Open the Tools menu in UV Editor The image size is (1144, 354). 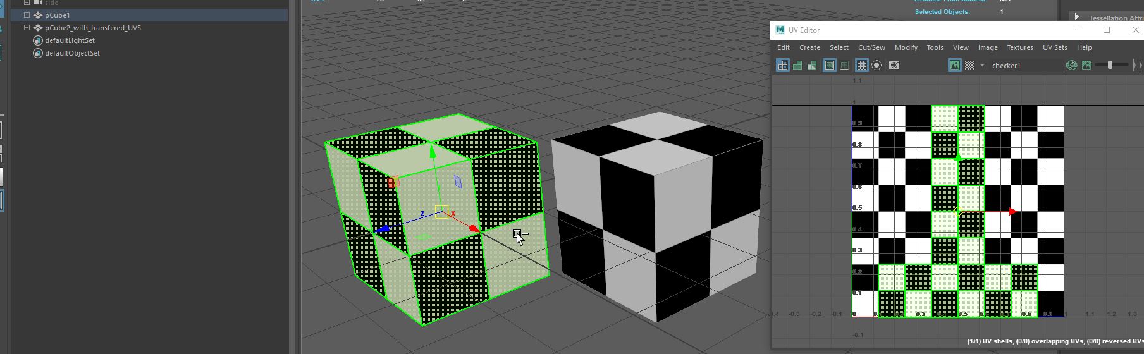pos(935,47)
